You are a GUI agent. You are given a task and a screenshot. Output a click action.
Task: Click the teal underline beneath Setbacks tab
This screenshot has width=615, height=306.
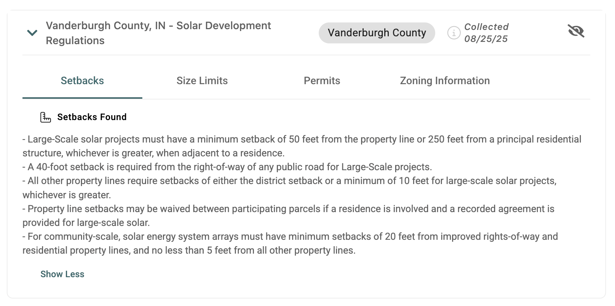[x=82, y=98]
